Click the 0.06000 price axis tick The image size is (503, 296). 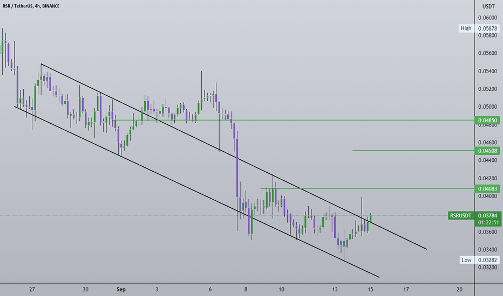tap(487, 18)
